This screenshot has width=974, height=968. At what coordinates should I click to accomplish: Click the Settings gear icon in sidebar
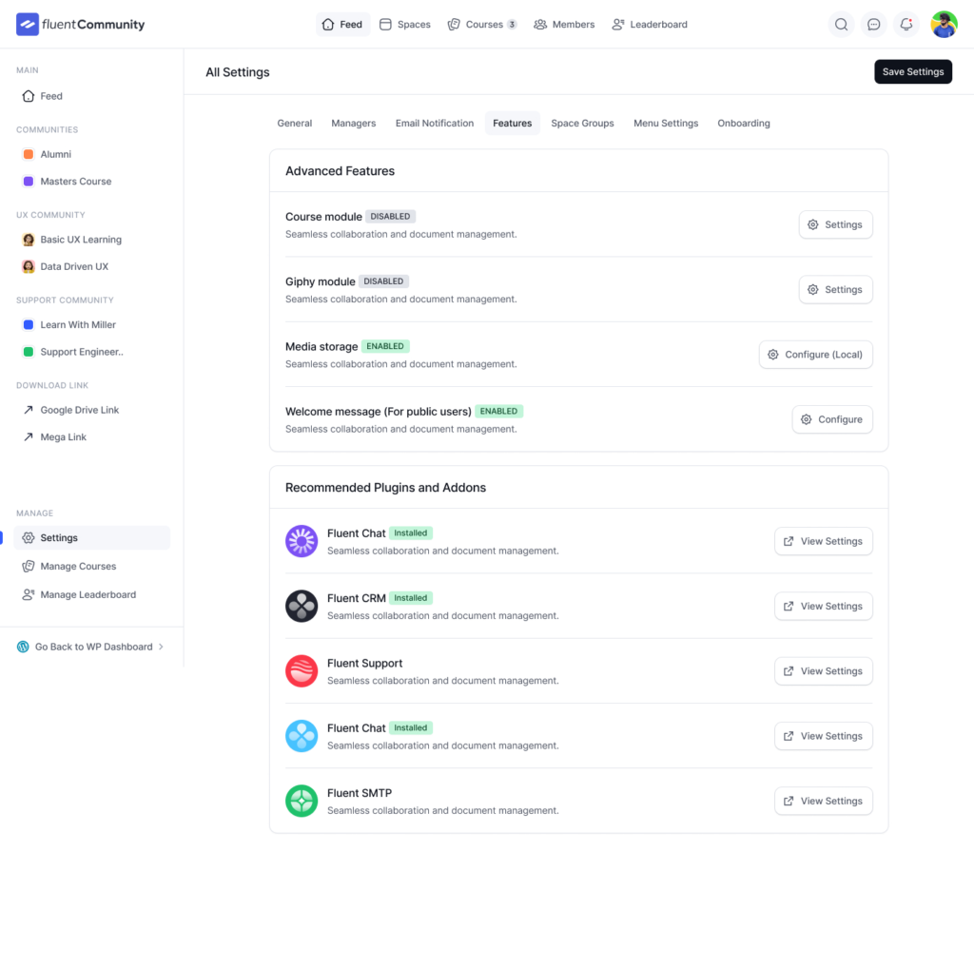click(x=29, y=537)
